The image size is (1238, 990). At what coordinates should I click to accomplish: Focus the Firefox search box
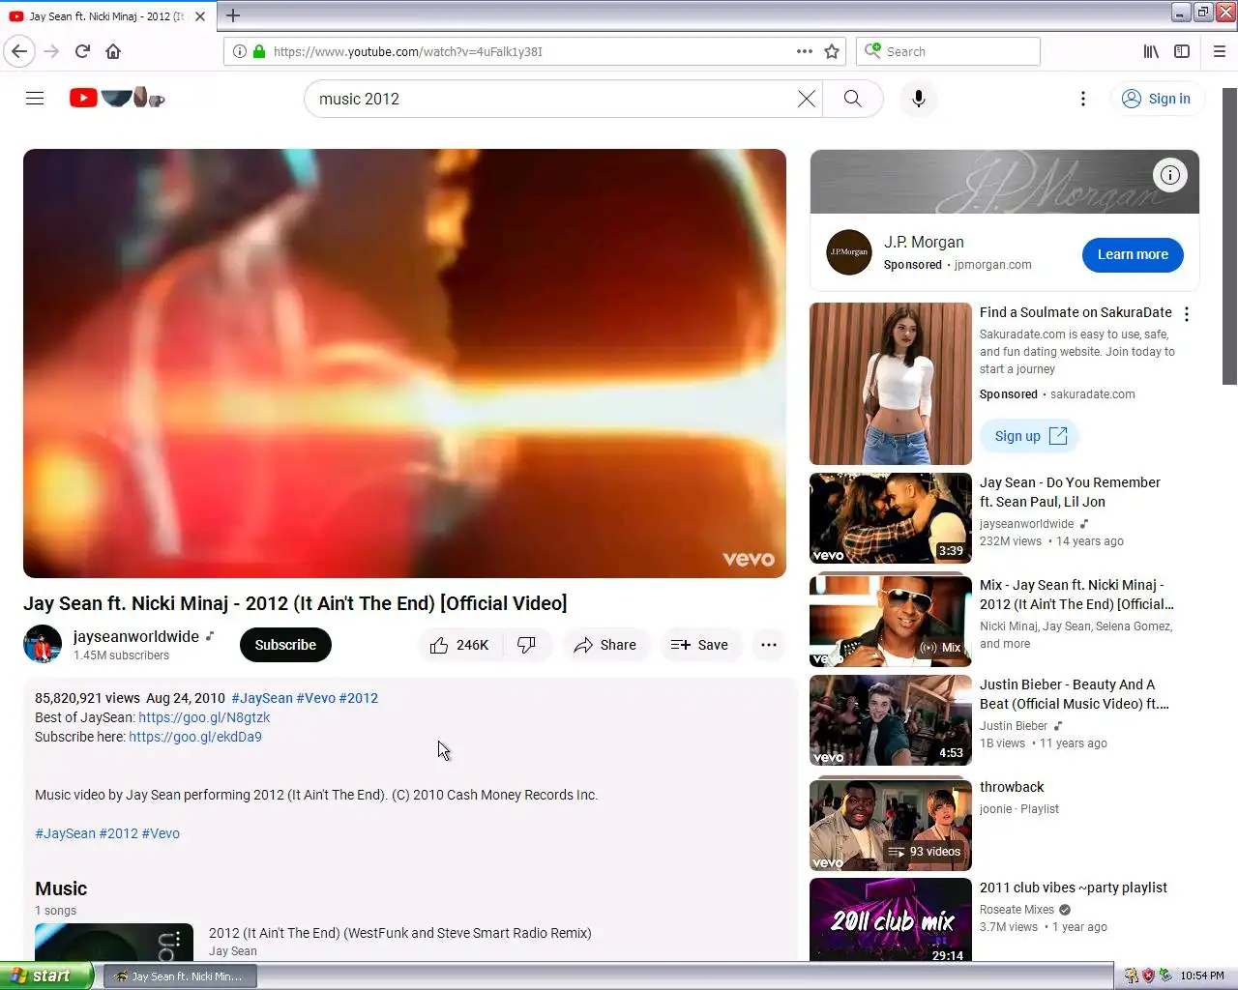tap(948, 51)
